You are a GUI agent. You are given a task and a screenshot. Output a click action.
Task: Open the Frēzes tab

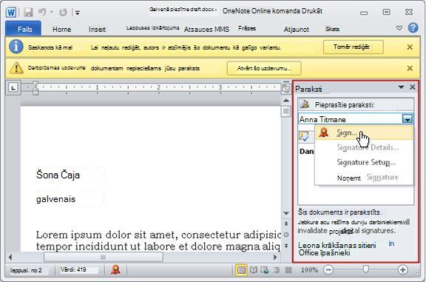pos(247,28)
